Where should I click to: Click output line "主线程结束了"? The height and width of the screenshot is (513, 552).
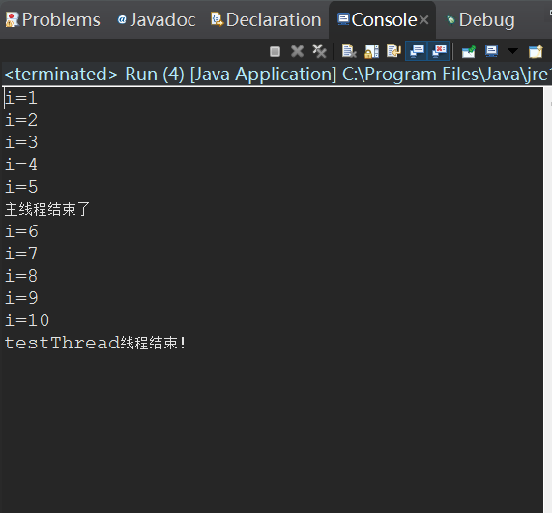coord(47,209)
